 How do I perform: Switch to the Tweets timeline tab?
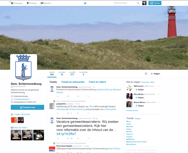[53, 82]
